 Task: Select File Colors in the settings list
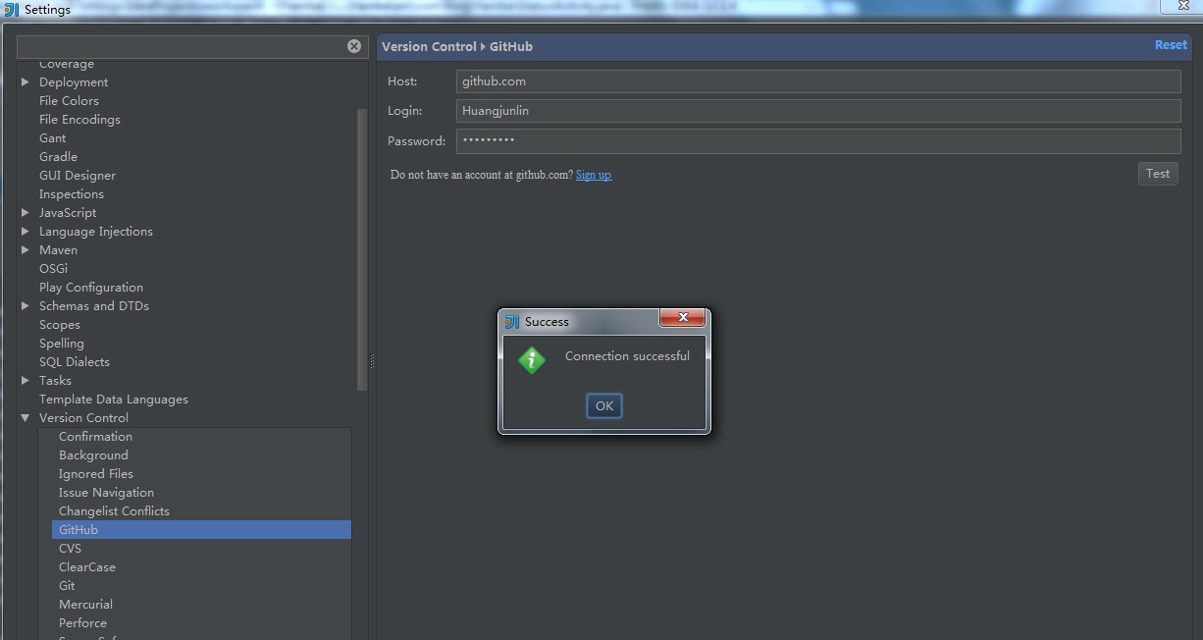click(x=69, y=101)
